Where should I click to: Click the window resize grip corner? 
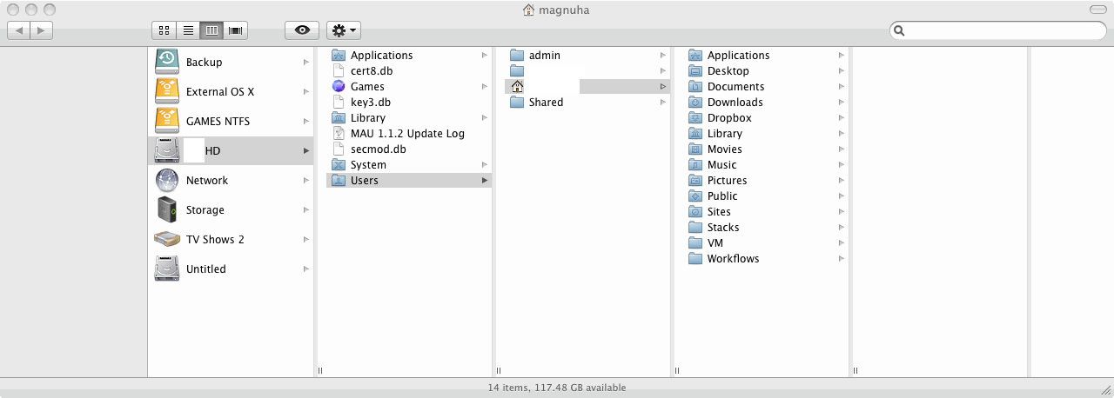(1106, 390)
